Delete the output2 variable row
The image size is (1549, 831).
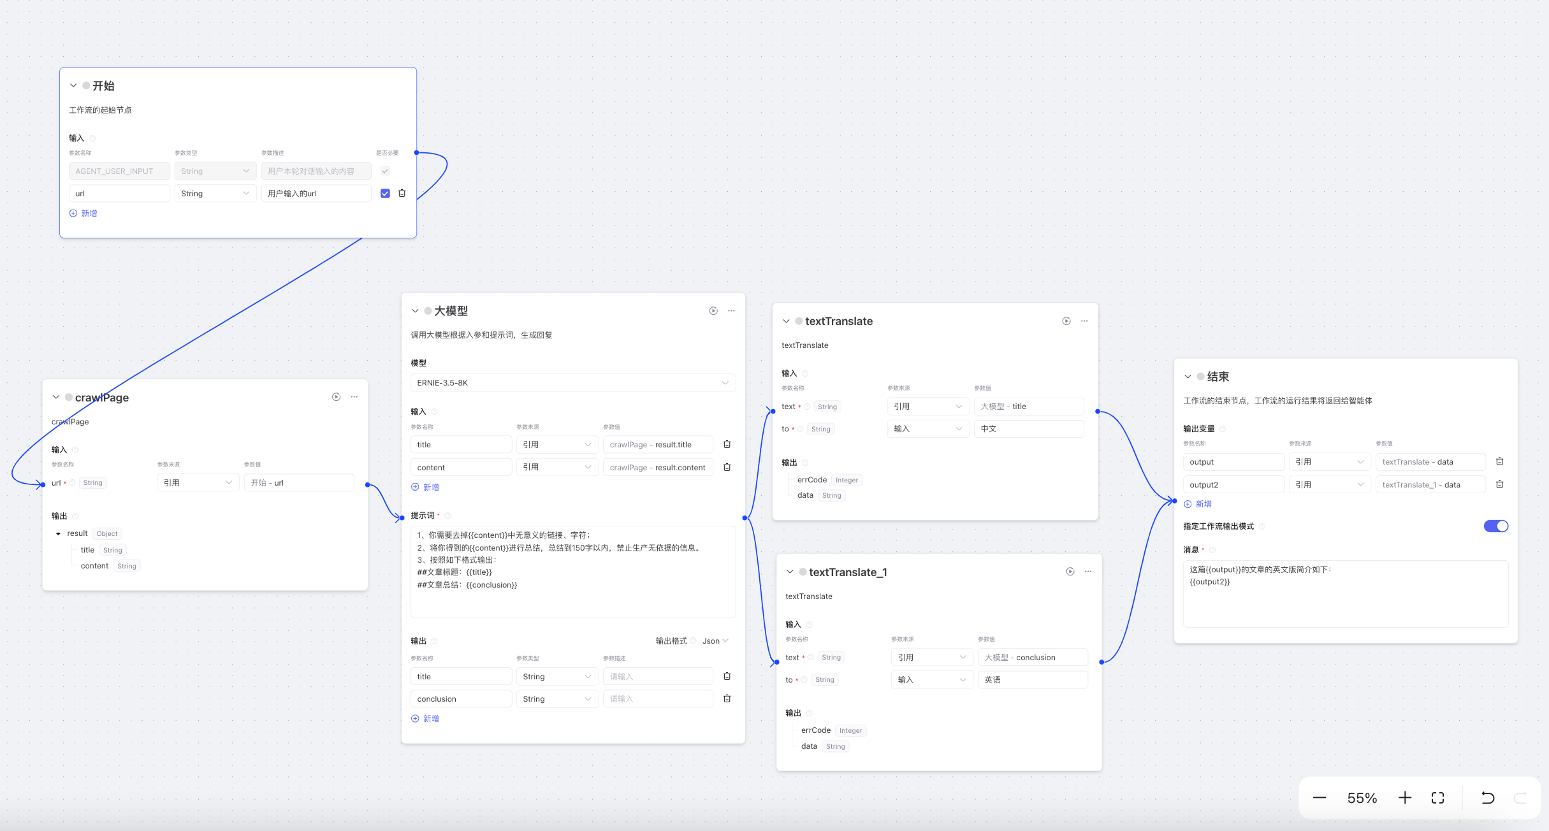(1499, 484)
